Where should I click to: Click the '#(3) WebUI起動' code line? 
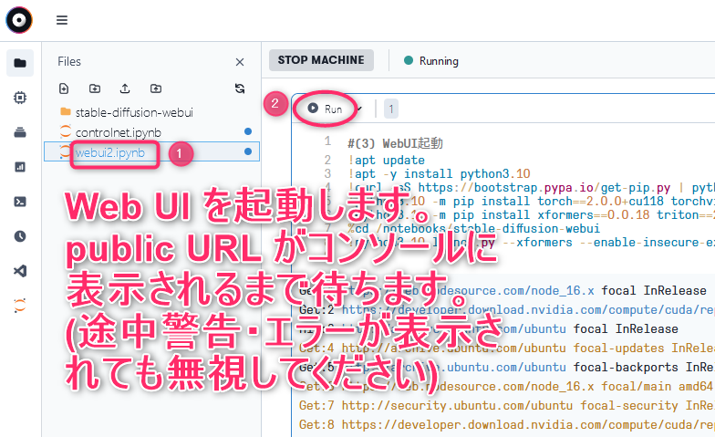[x=395, y=143]
